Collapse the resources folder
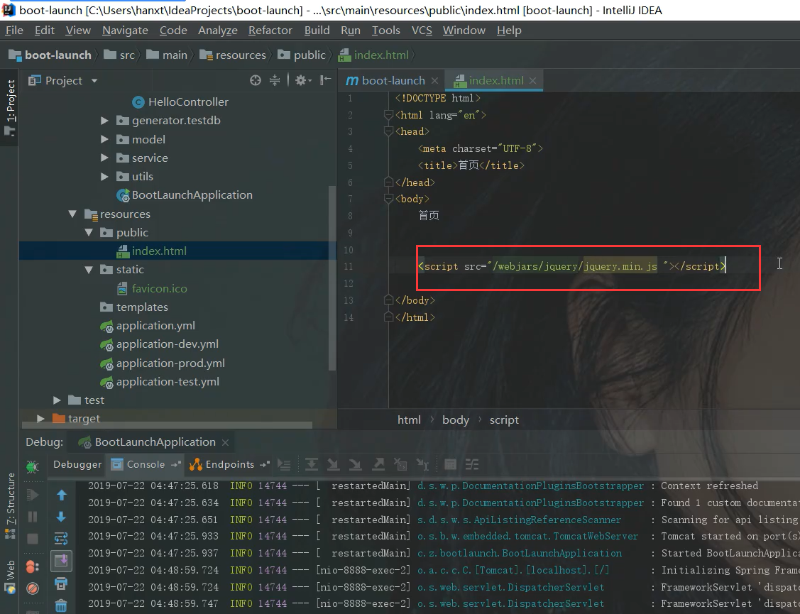The height and width of the screenshot is (614, 800). click(72, 214)
